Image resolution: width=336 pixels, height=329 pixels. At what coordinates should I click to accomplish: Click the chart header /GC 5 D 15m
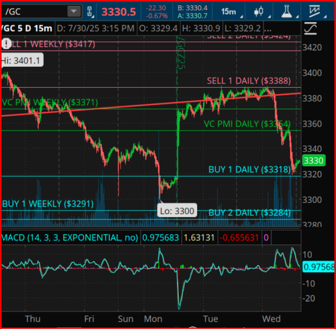(x=27, y=29)
